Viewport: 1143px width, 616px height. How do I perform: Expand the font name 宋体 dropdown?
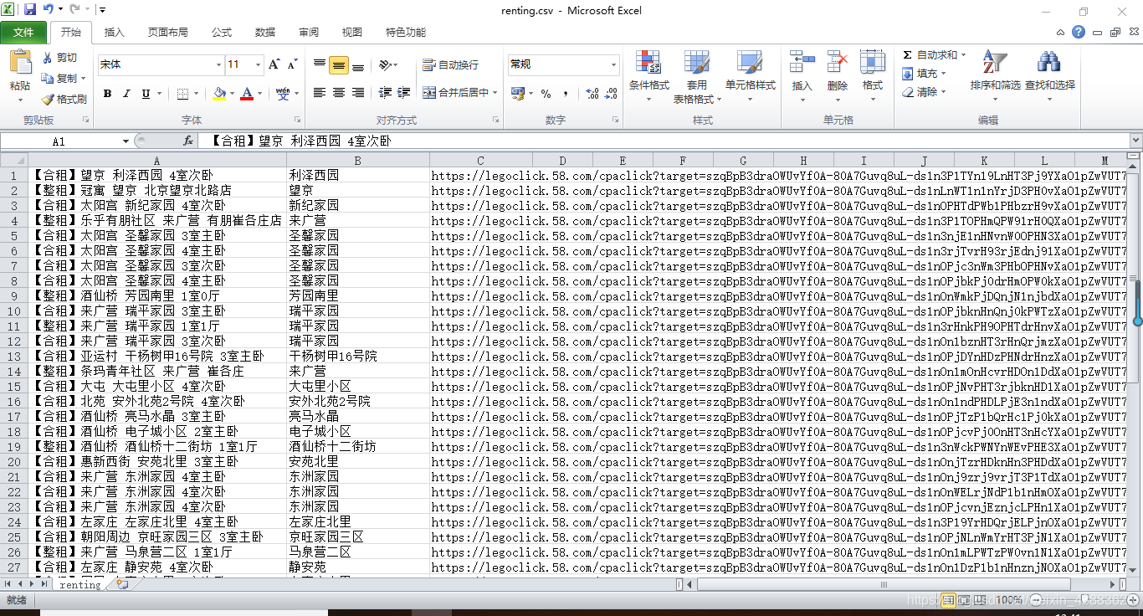point(218,64)
